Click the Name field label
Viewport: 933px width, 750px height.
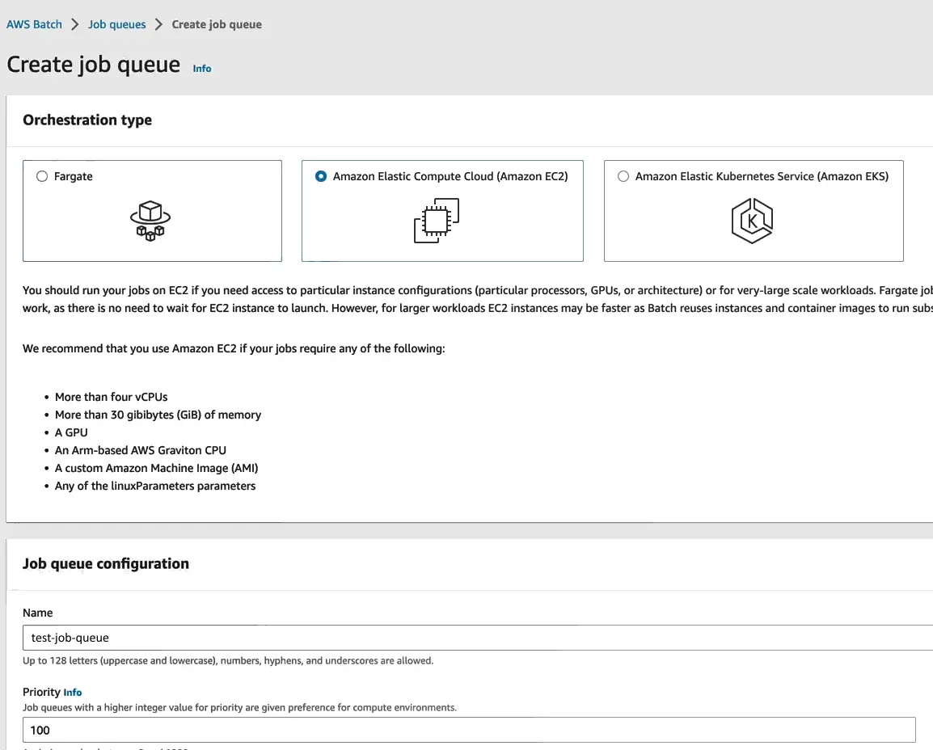[x=37, y=613]
